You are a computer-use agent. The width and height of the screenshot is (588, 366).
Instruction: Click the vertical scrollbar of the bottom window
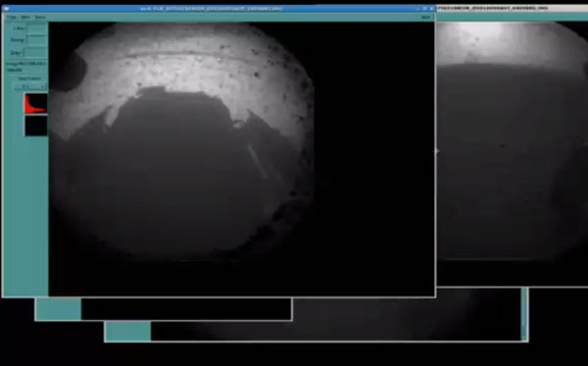pos(524,314)
